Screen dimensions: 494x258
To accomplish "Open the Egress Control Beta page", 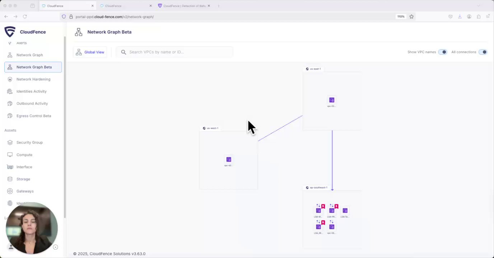I will (x=33, y=116).
